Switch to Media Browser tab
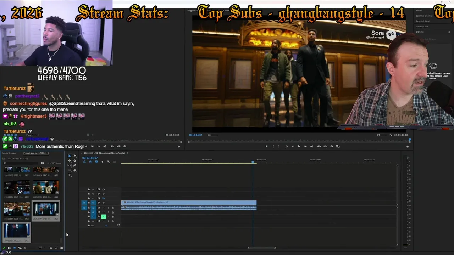Viewport: 454px width, 255px height. coord(9,153)
